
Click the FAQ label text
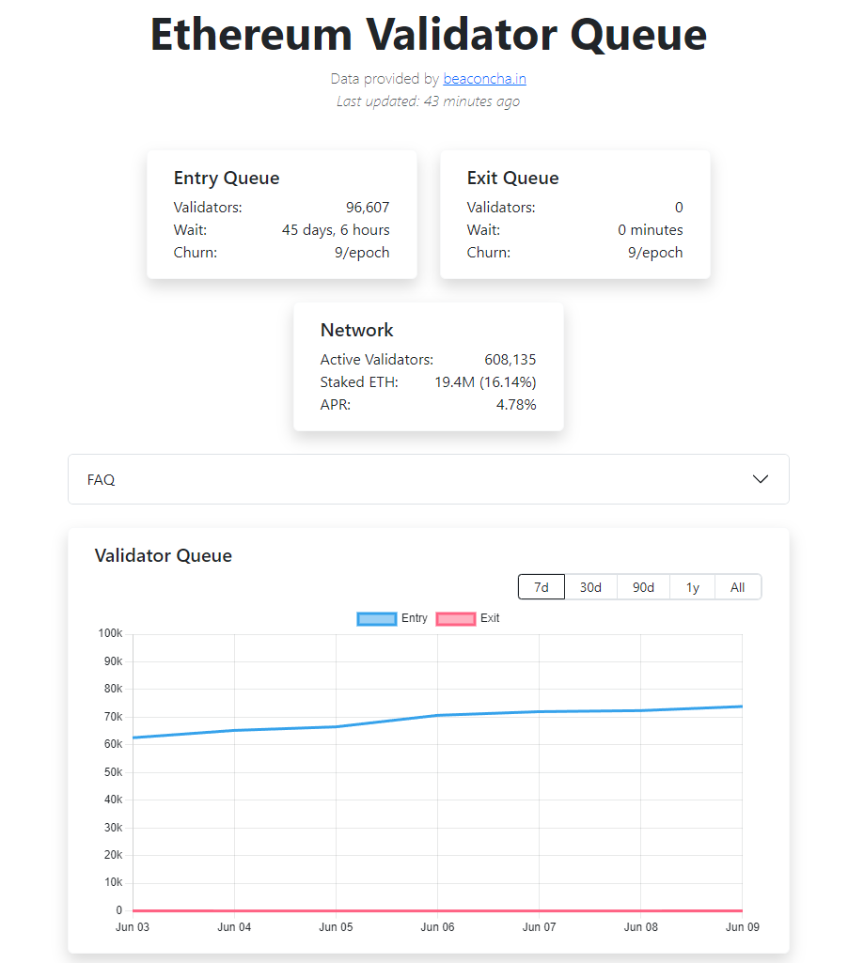pyautogui.click(x=101, y=480)
